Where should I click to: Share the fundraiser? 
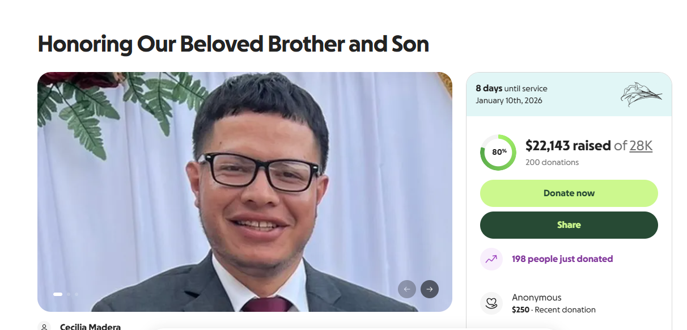pos(569,225)
